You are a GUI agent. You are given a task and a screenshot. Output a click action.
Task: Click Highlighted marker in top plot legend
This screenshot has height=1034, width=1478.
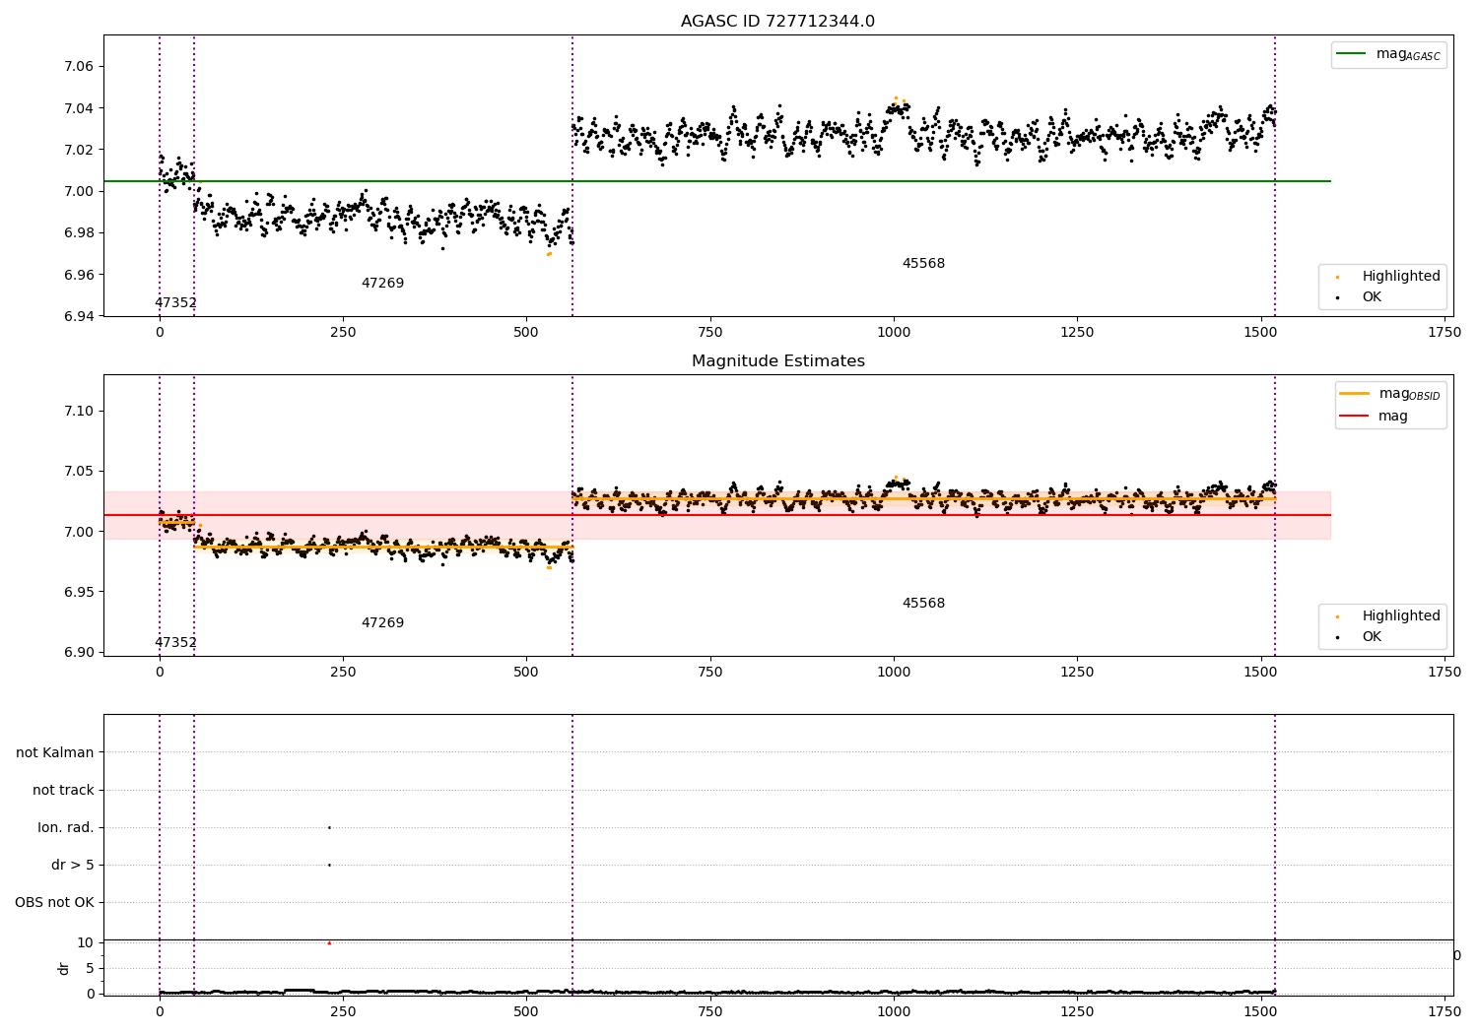(1337, 278)
